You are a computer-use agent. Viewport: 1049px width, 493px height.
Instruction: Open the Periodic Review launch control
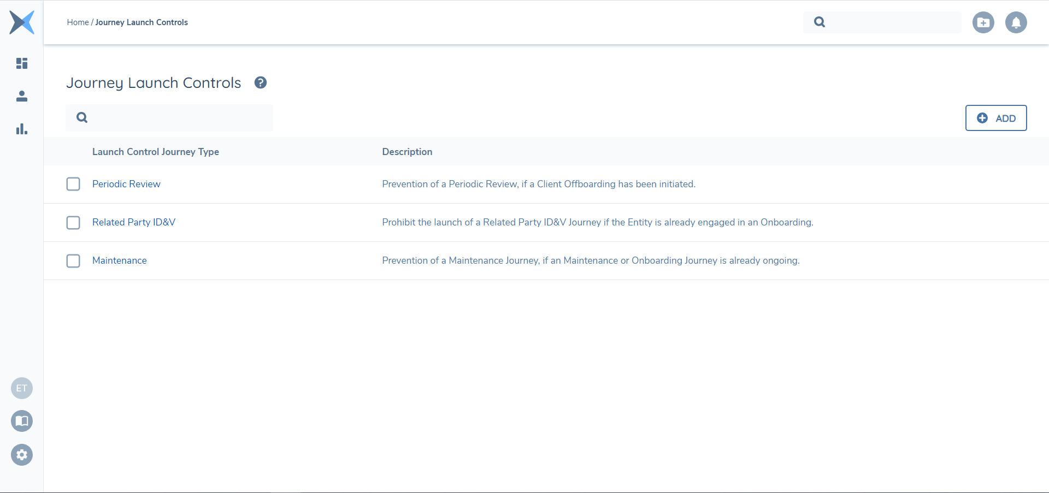pyautogui.click(x=126, y=184)
